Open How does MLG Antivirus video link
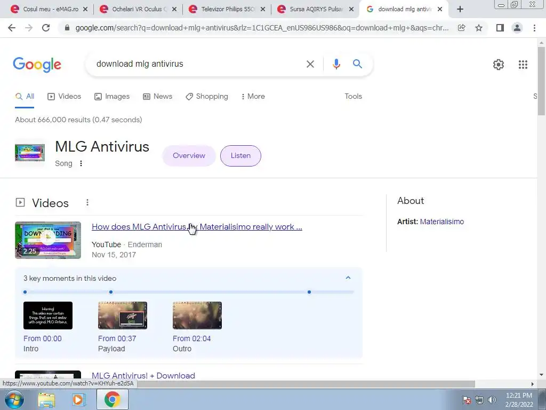The image size is (546, 410). 197,227
